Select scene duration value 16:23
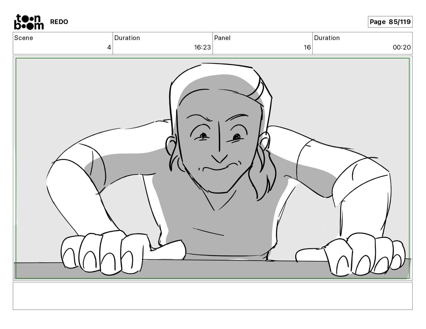The image size is (426, 329). [202, 47]
